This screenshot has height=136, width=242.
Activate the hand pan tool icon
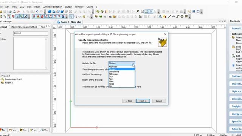[84, 16]
